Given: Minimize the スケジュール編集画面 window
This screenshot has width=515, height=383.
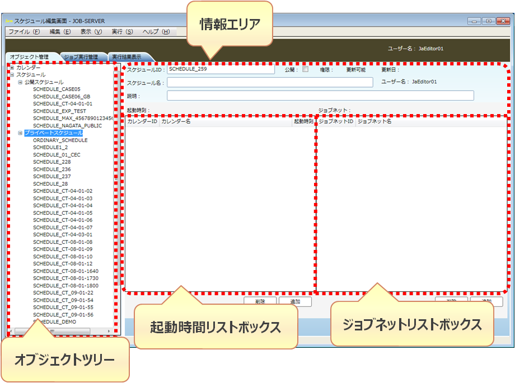Looking at the screenshot, I should coord(474,21).
